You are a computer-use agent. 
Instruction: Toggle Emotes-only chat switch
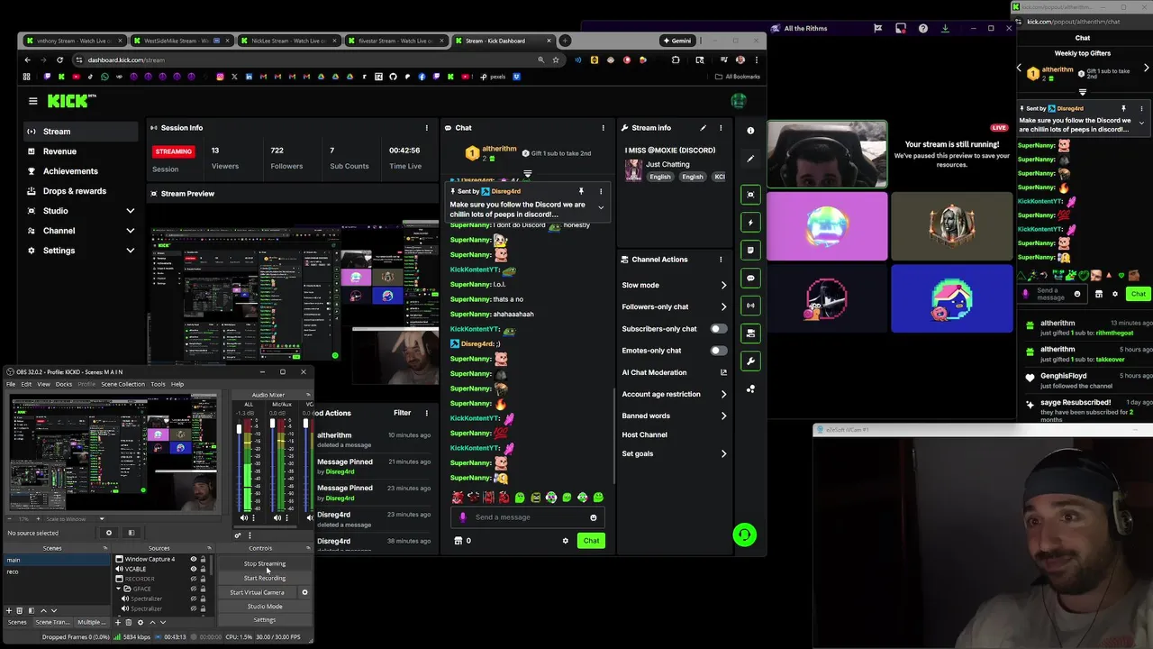click(x=718, y=351)
